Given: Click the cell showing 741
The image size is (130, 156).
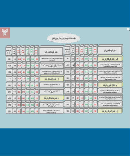Looking at the screenshot, I should coord(68,72).
